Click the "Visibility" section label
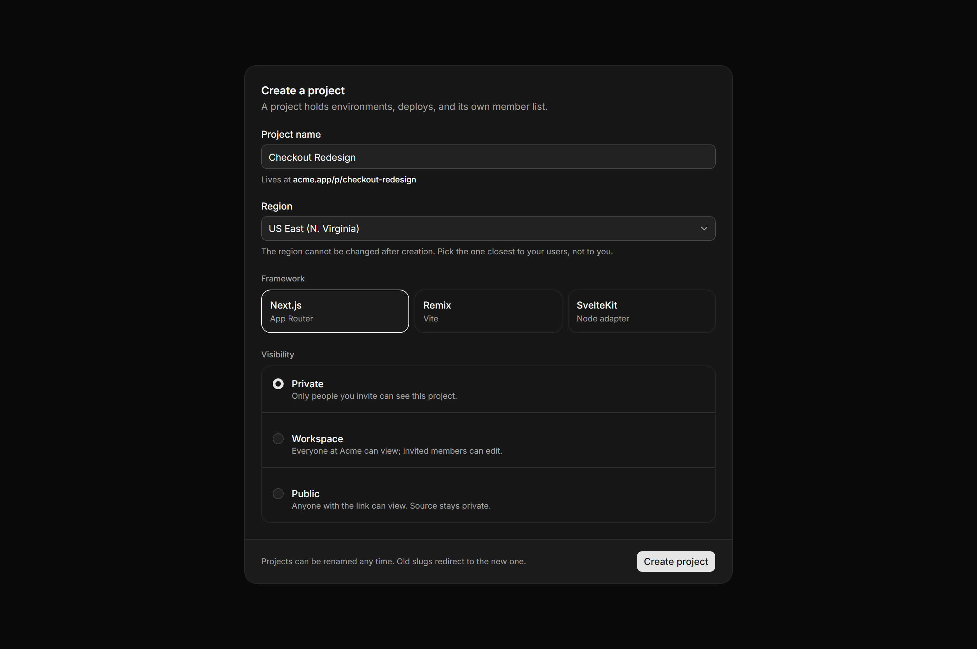Viewport: 977px width, 649px height. [x=277, y=355]
